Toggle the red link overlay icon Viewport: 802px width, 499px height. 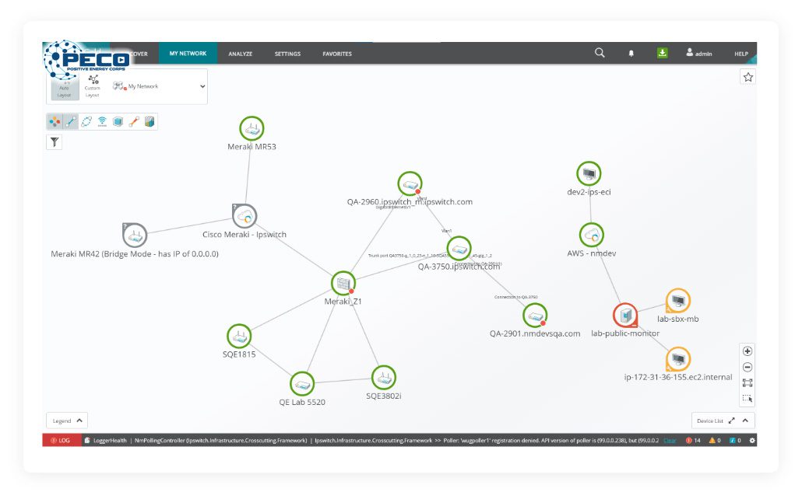coord(134,121)
